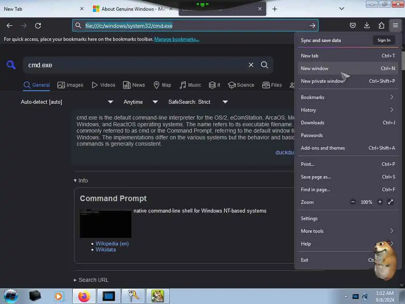Submit search with the magnifier button
Viewport: 405px width, 304px height.
264,65
